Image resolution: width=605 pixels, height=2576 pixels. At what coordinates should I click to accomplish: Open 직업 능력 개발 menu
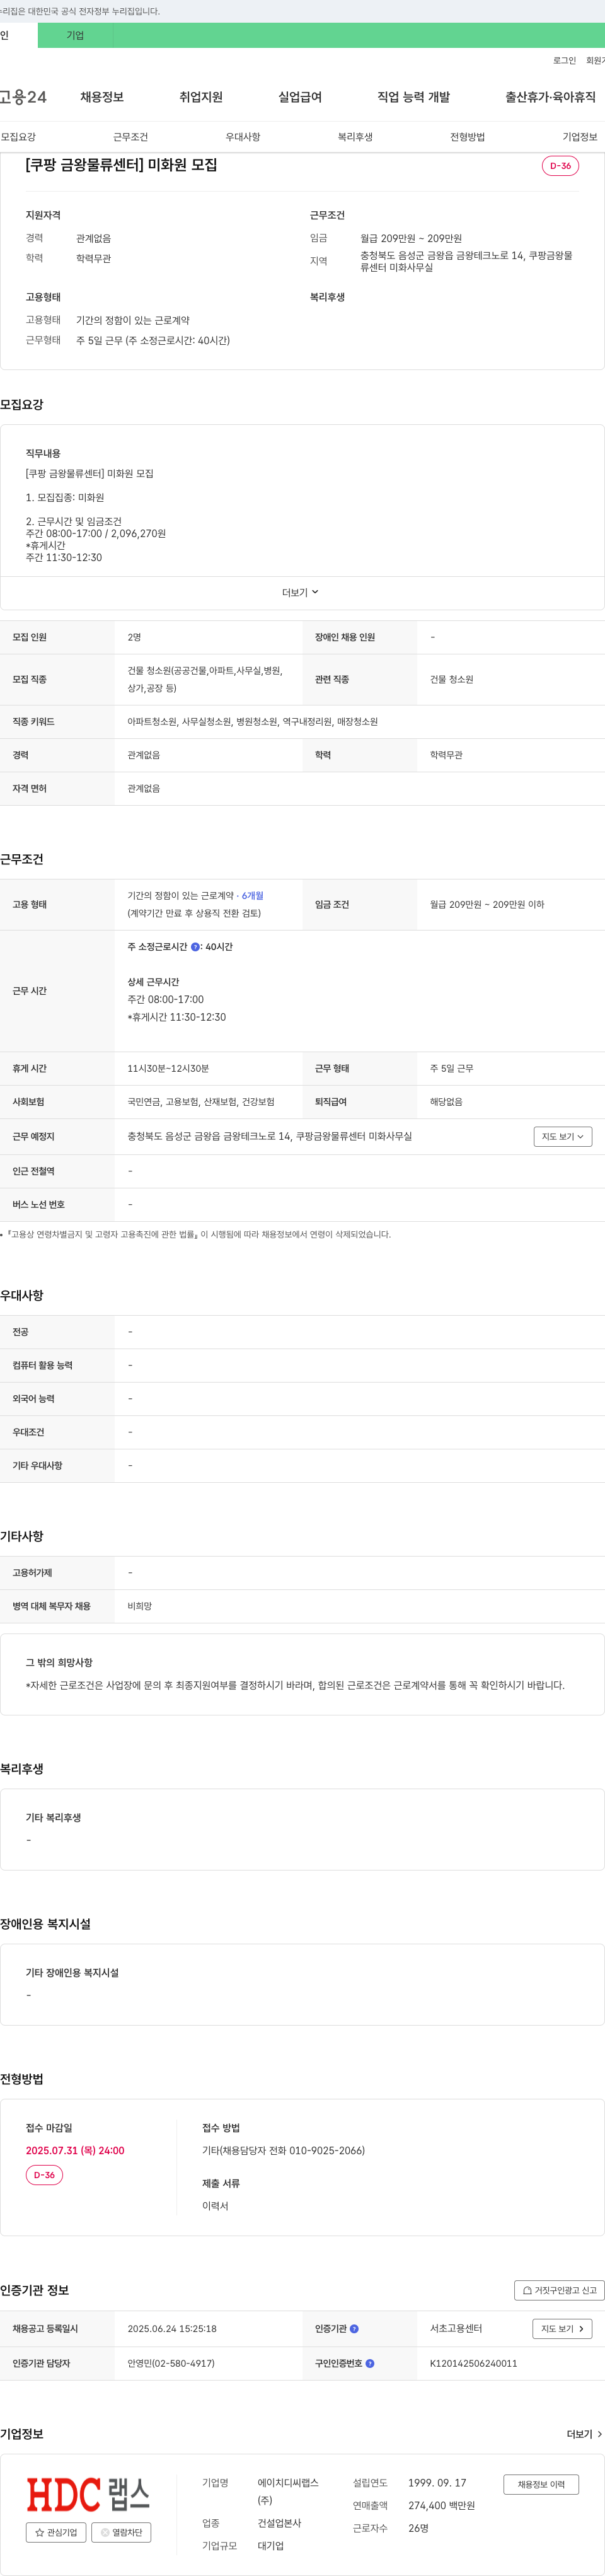point(413,97)
